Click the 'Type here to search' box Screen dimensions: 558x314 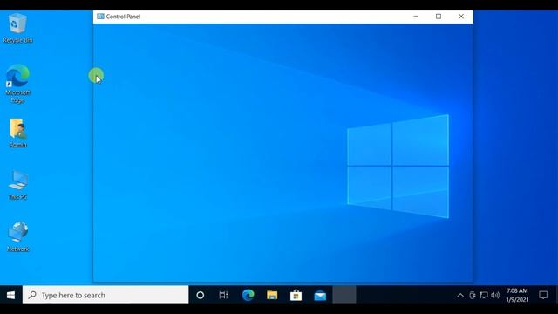pos(105,295)
